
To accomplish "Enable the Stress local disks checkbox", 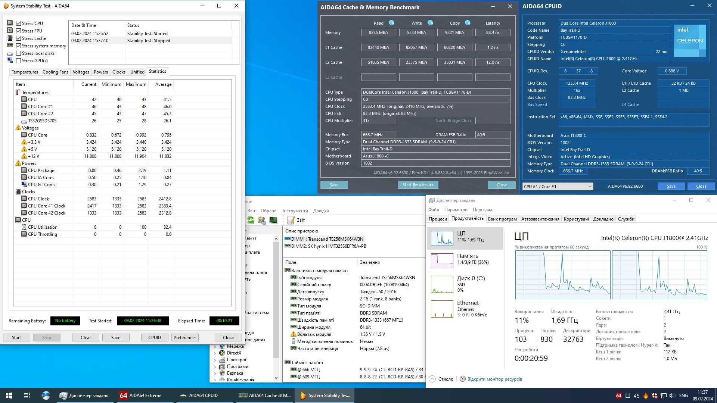I will (18, 53).
